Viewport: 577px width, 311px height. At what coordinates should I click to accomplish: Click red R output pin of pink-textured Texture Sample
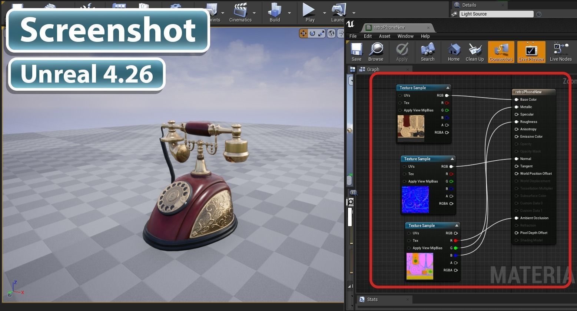click(456, 241)
